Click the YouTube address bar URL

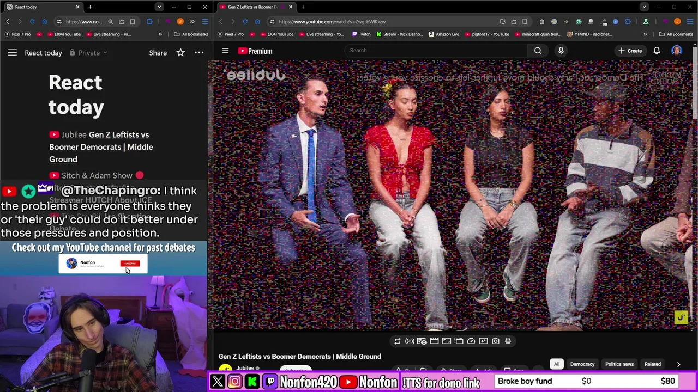pyautogui.click(x=332, y=22)
